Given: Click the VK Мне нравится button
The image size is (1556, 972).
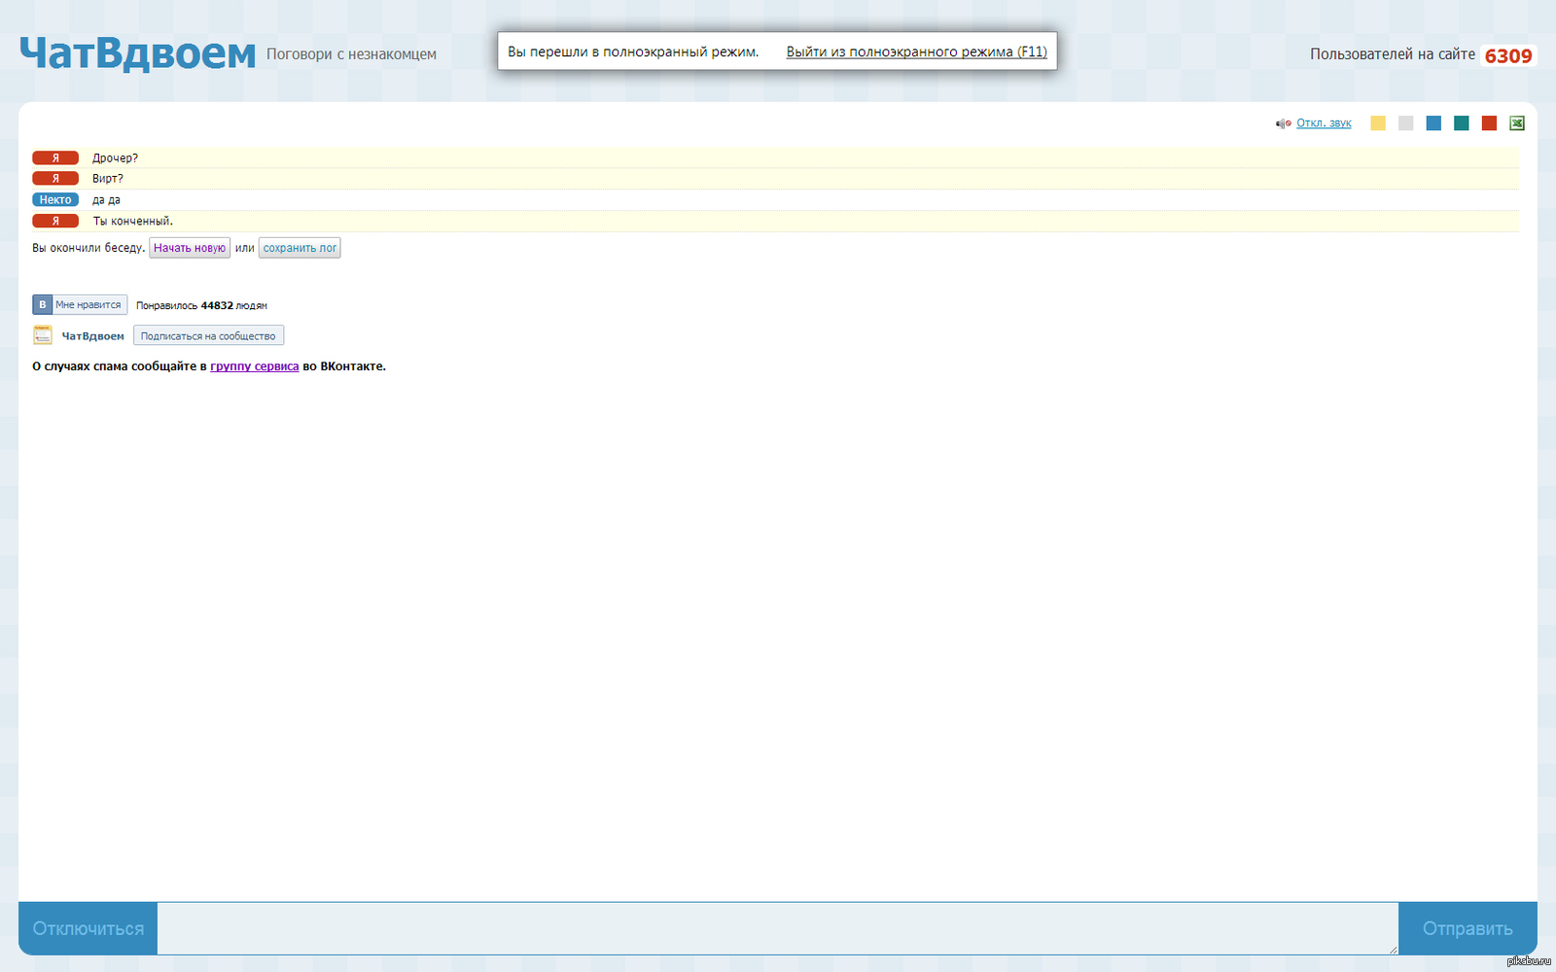Looking at the screenshot, I should [x=80, y=304].
